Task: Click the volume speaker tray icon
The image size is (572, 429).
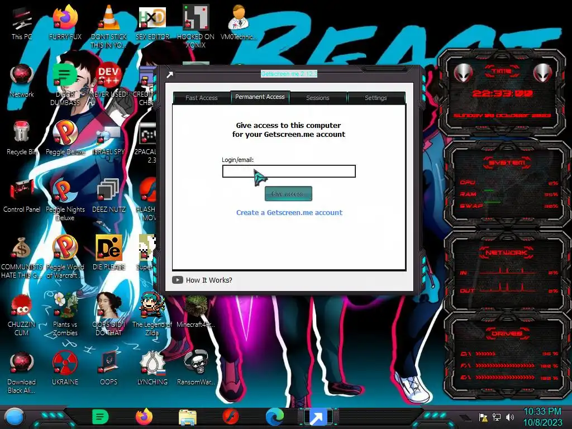Action: [510, 417]
